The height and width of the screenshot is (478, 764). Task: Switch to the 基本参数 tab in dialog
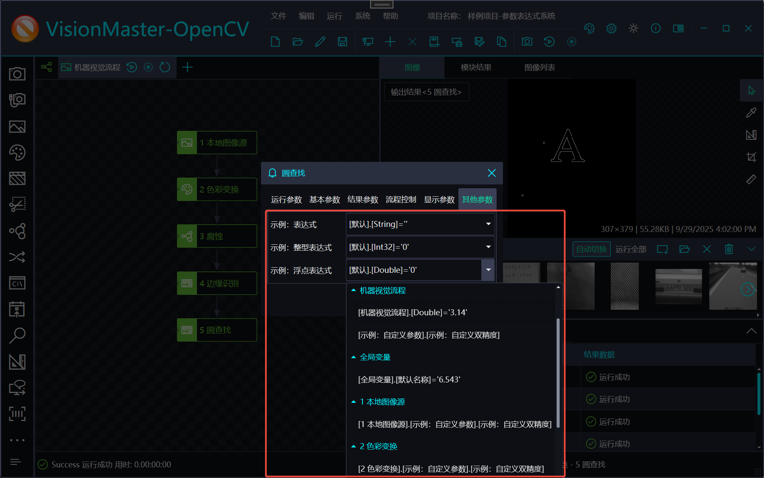325,200
